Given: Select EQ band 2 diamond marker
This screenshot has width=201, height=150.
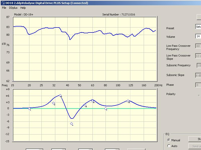Looking at the screenshot, I should coord(53,103).
